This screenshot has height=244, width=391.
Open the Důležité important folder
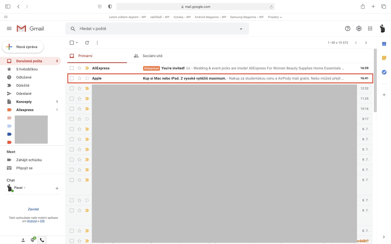click(31, 85)
